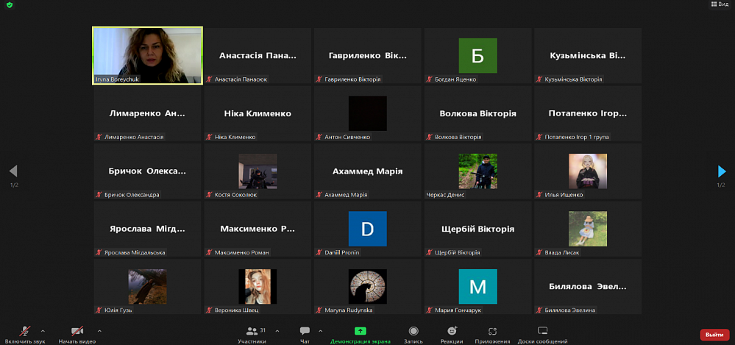Click muted mic icon by Ніка Клименко
735x345 pixels.
[x=209, y=137]
